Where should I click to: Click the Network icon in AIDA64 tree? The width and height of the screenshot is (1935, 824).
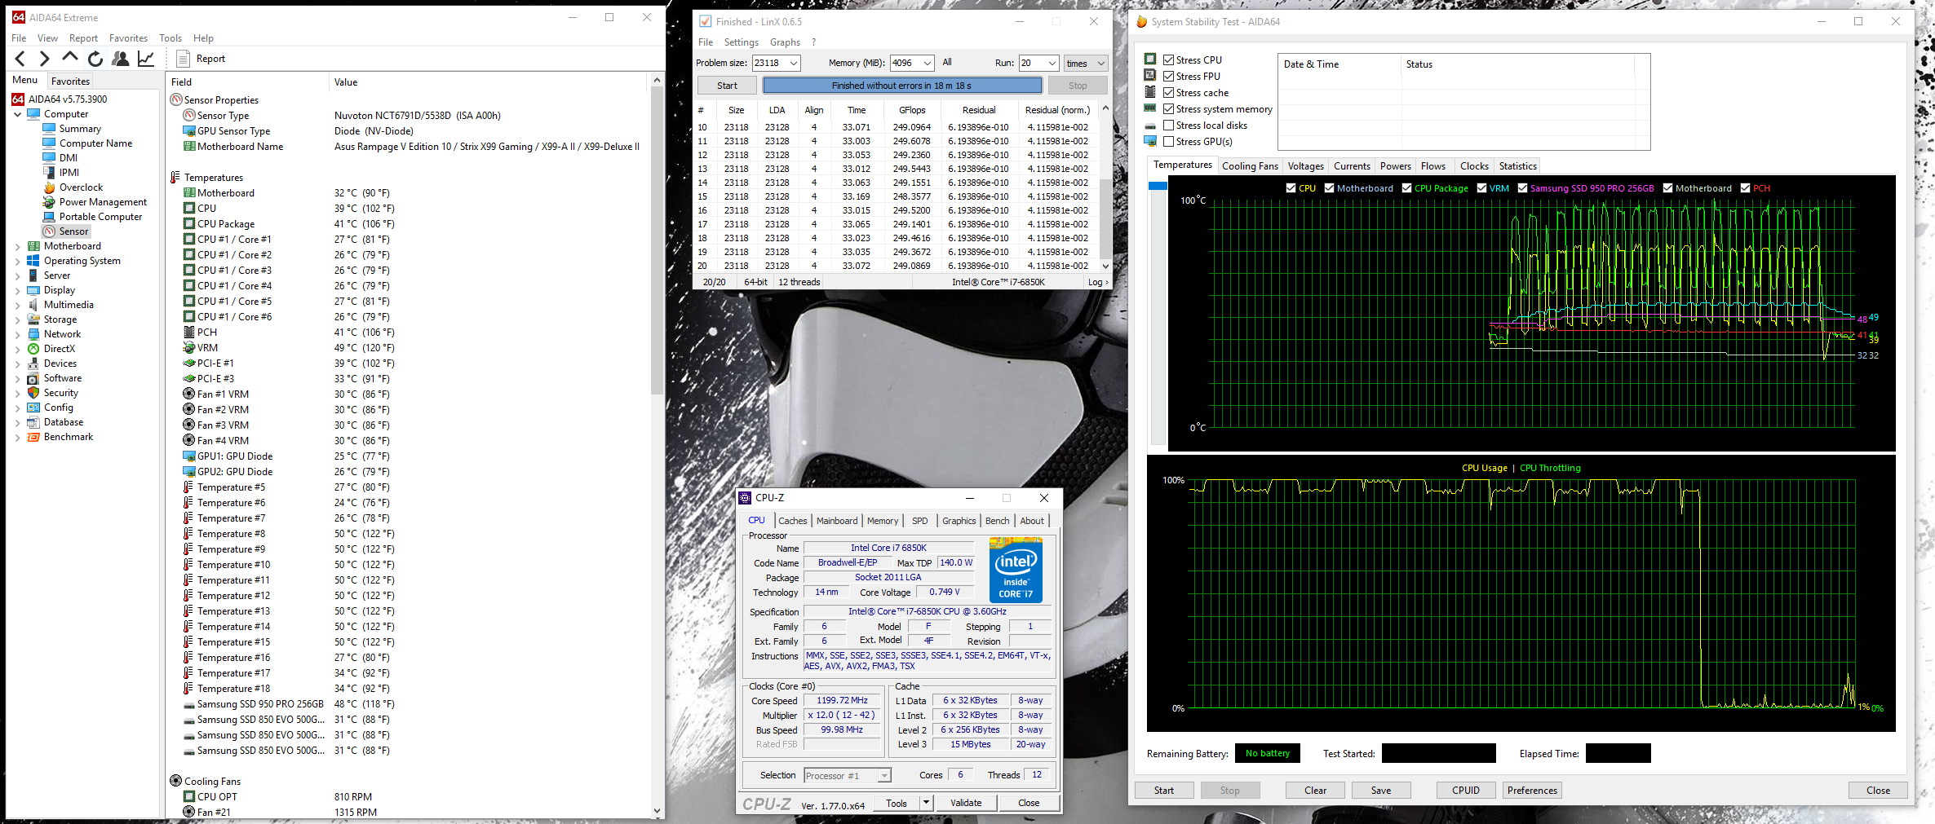click(33, 334)
